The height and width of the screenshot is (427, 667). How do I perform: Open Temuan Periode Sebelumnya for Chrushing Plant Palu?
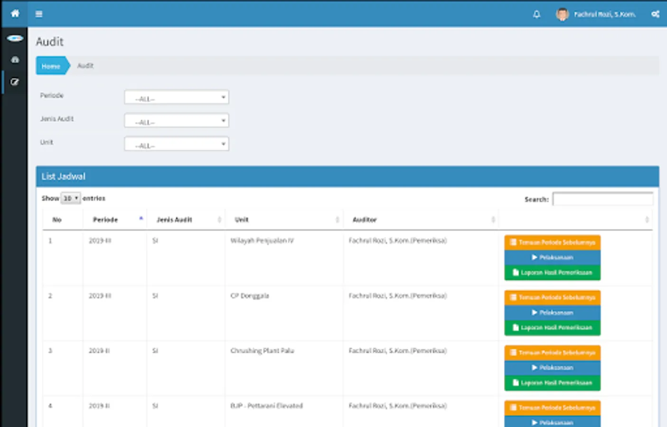pyautogui.click(x=553, y=353)
